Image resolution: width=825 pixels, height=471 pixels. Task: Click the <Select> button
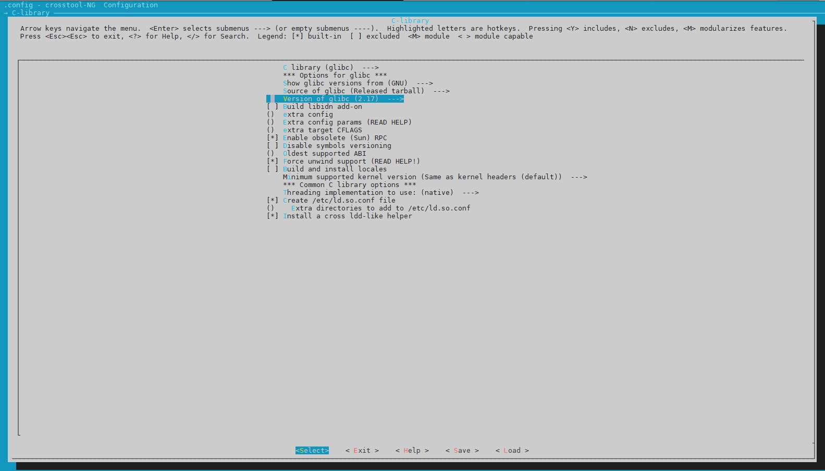(x=312, y=450)
